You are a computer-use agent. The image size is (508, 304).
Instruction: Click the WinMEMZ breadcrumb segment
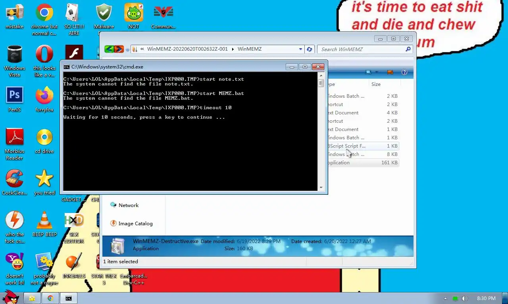pos(249,49)
